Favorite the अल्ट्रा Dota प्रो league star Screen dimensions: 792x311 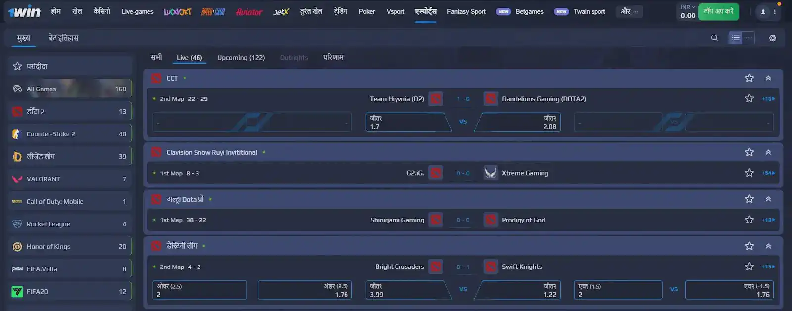(749, 199)
